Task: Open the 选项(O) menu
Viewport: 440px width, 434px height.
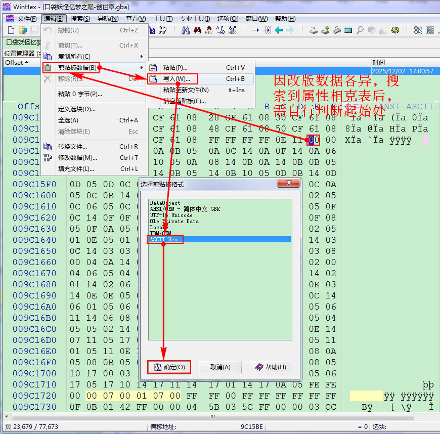Action: [228, 19]
